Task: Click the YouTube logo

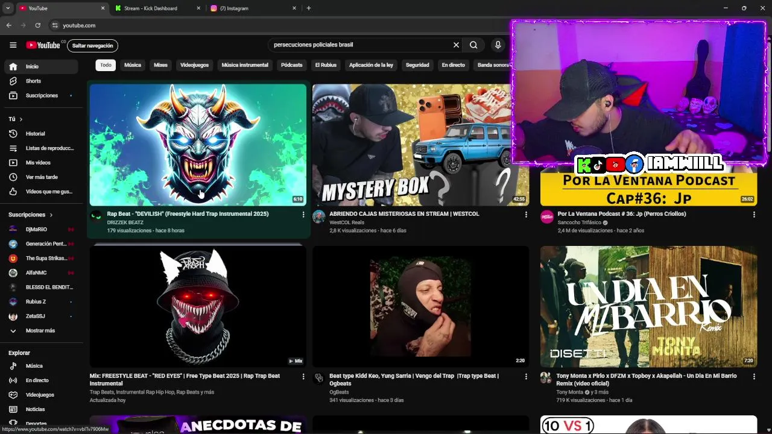Action: click(x=43, y=45)
